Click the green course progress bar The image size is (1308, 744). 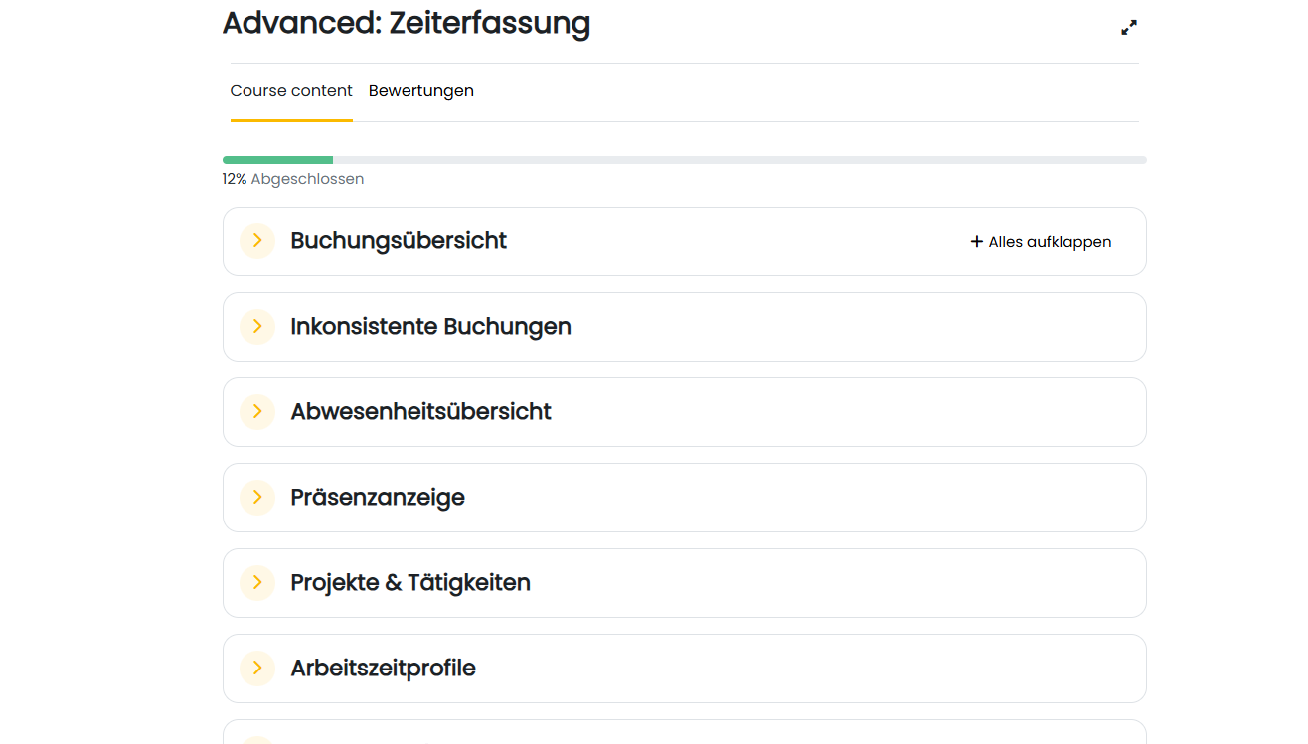278,160
